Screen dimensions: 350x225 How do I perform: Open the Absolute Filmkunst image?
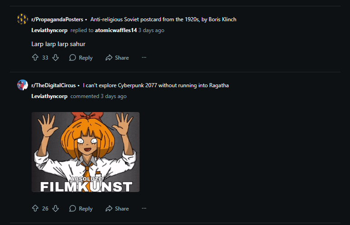(85, 152)
